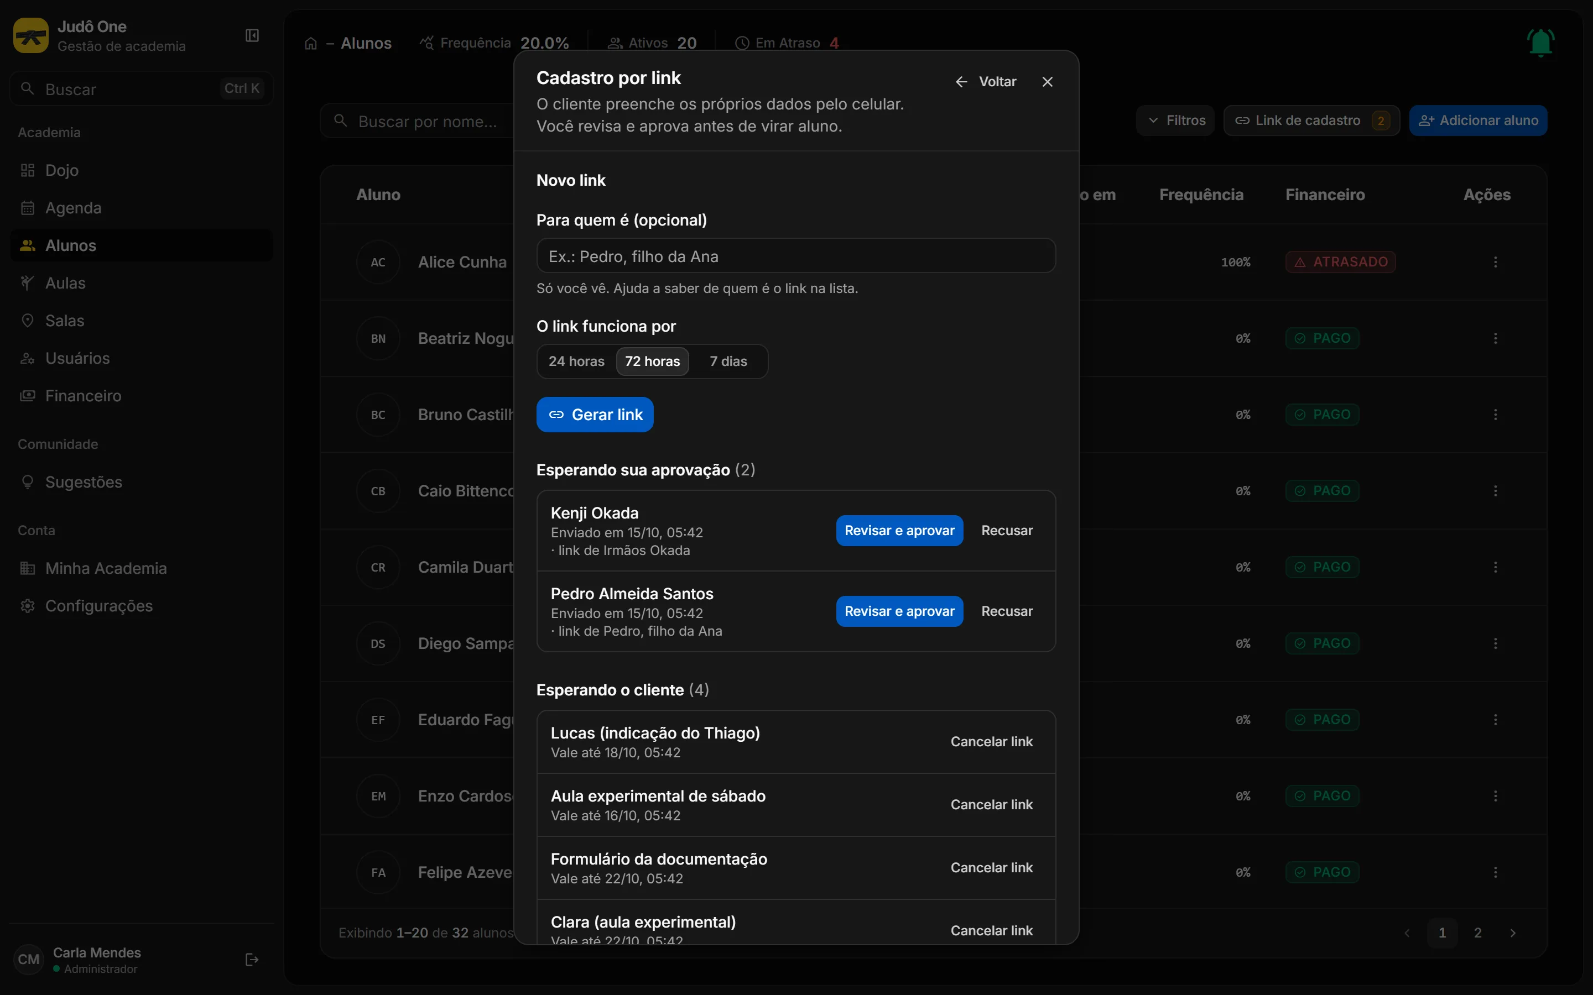Select the 72 horas duration option
The image size is (1593, 995).
[x=652, y=362]
